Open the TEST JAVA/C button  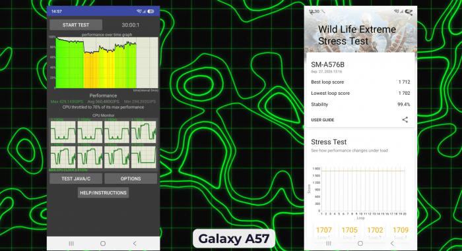[x=76, y=179]
